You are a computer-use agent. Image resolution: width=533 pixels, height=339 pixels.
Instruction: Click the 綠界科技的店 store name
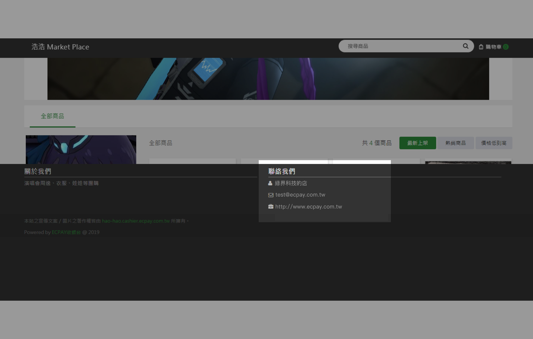coord(291,183)
